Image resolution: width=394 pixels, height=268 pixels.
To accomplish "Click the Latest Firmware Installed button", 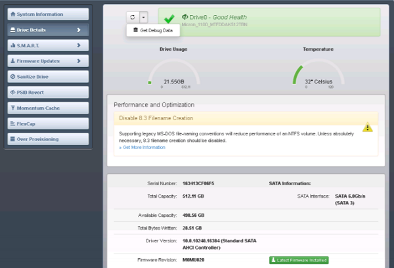I will 299,260.
